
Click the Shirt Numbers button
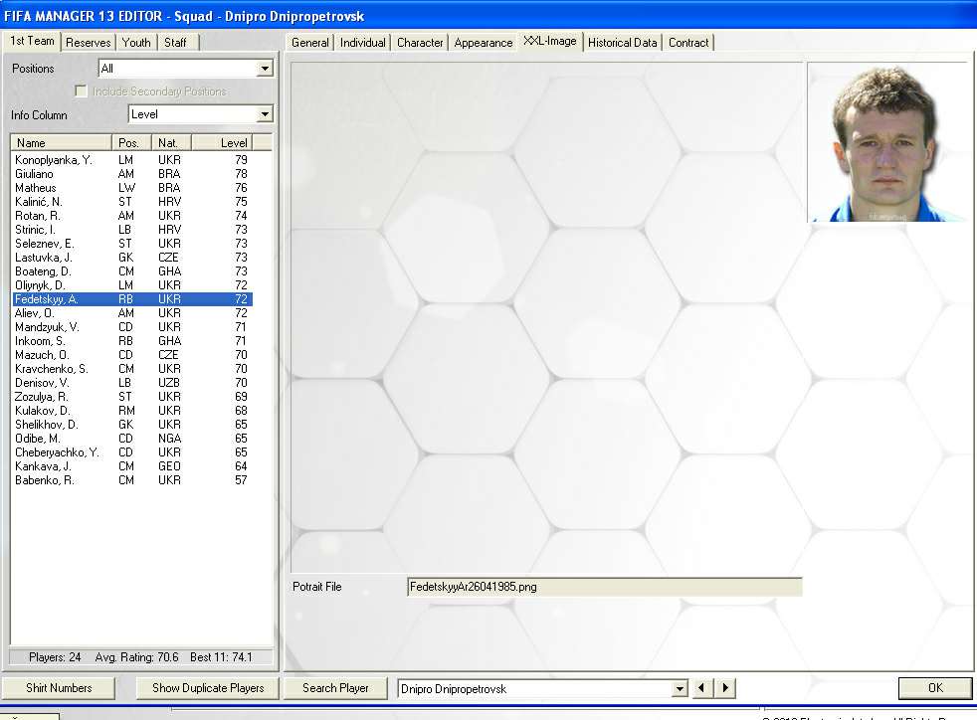(x=59, y=687)
